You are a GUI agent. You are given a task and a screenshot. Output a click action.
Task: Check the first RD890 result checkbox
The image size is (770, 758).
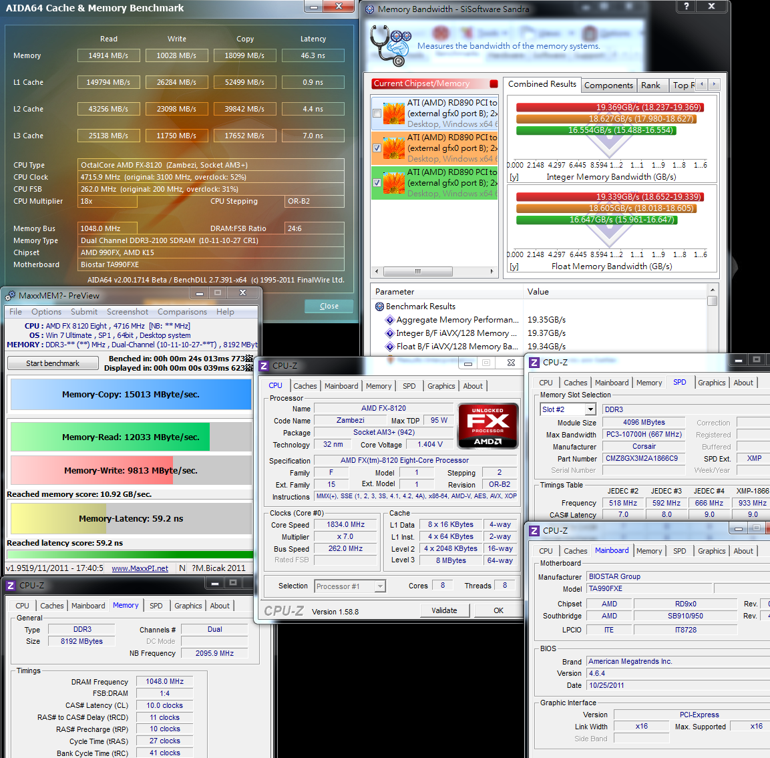(377, 114)
